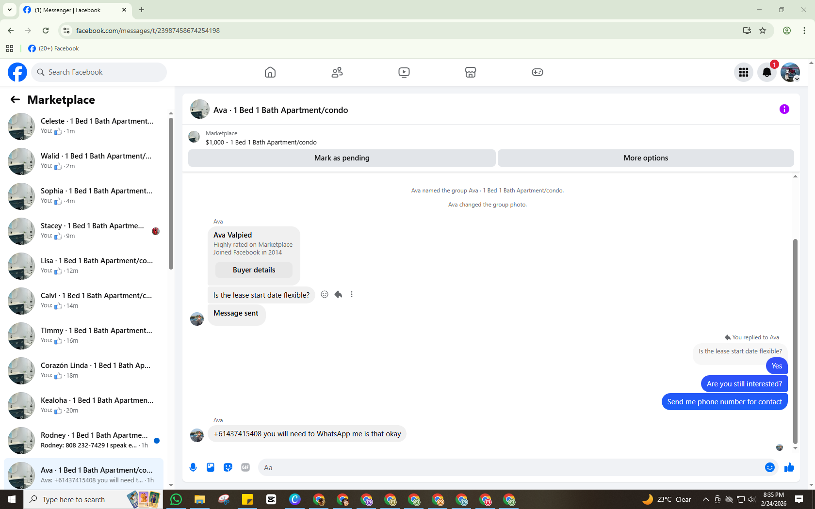Open the Corazón Linda conversation

tap(84, 371)
